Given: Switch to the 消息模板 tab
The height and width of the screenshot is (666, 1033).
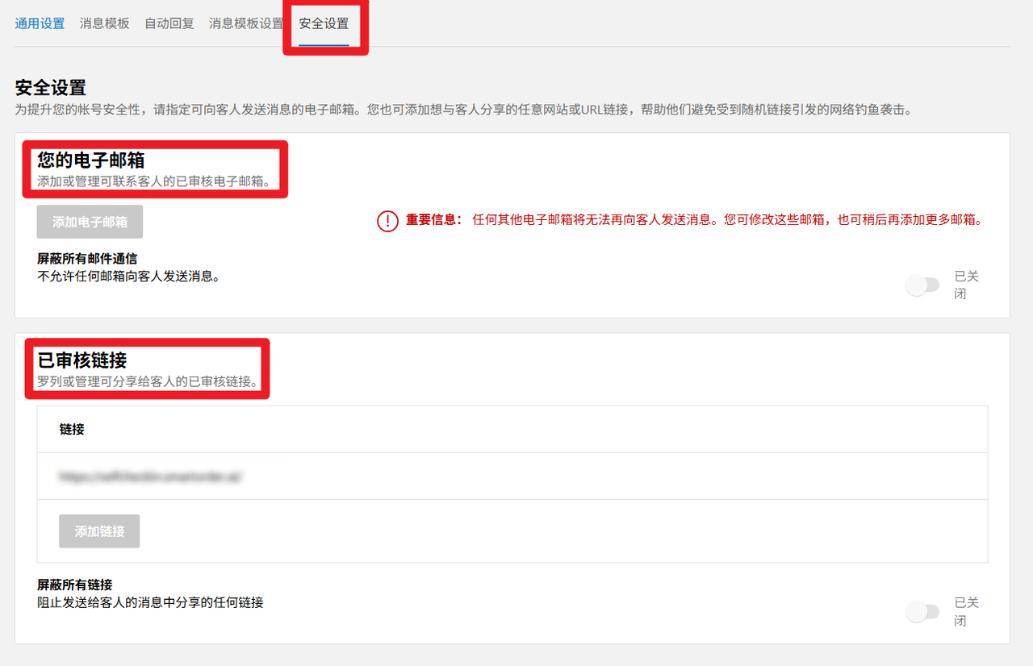Looking at the screenshot, I should pyautogui.click(x=104, y=23).
